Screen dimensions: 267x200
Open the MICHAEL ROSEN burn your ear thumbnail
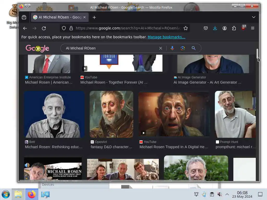point(53,168)
